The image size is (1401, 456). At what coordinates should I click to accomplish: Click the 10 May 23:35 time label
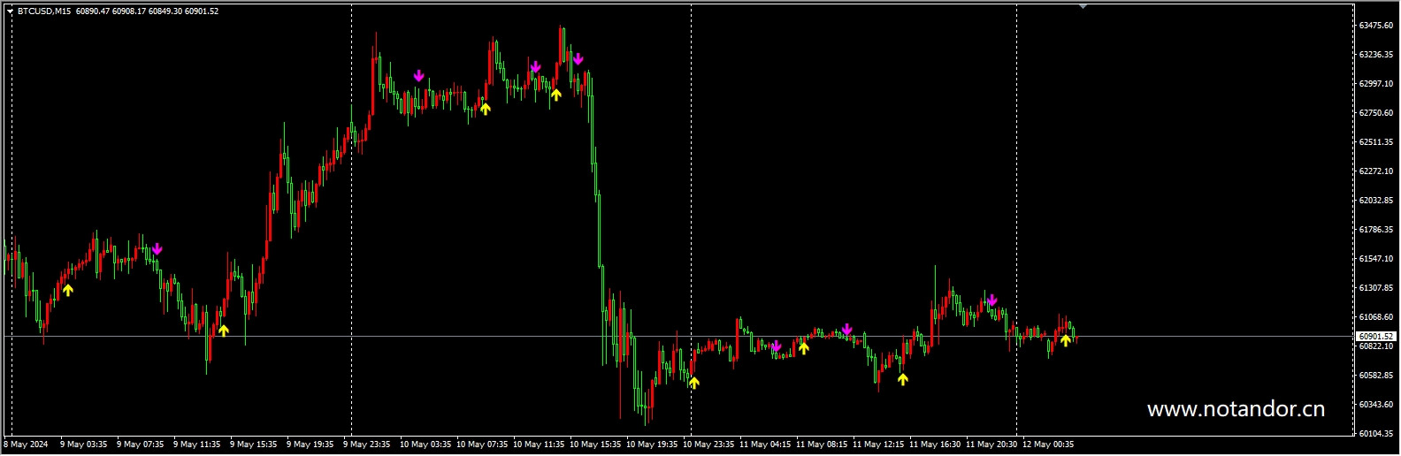pyautogui.click(x=708, y=445)
